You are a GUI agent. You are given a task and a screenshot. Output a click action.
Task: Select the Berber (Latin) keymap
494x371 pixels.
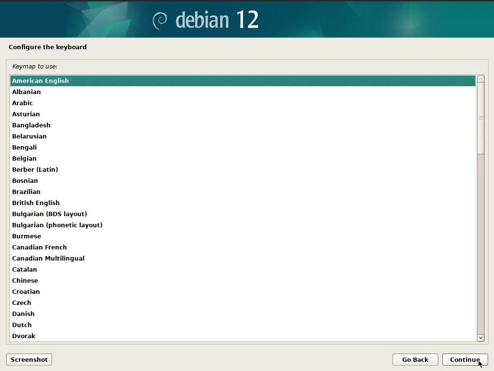[35, 170]
